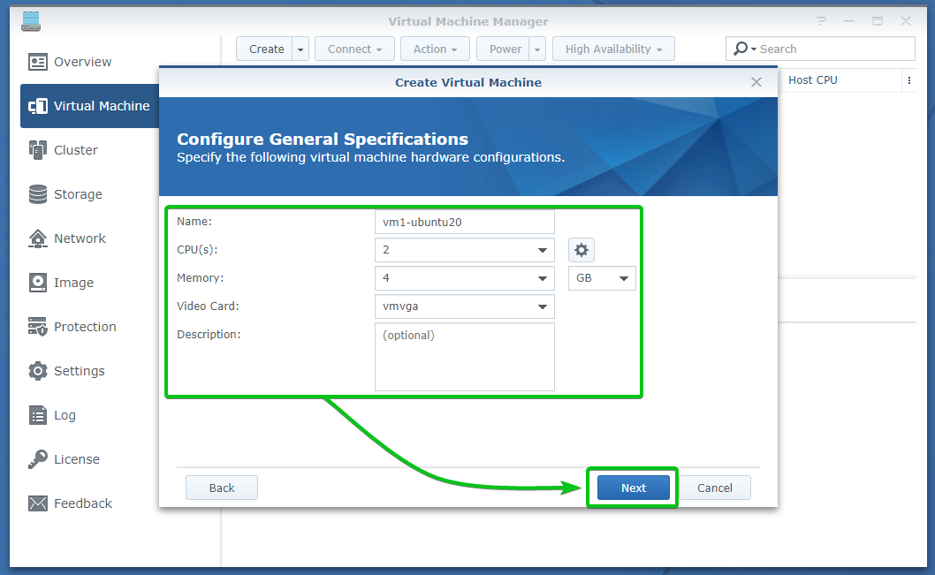Select the Network sidebar icon
935x575 pixels.
[38, 238]
